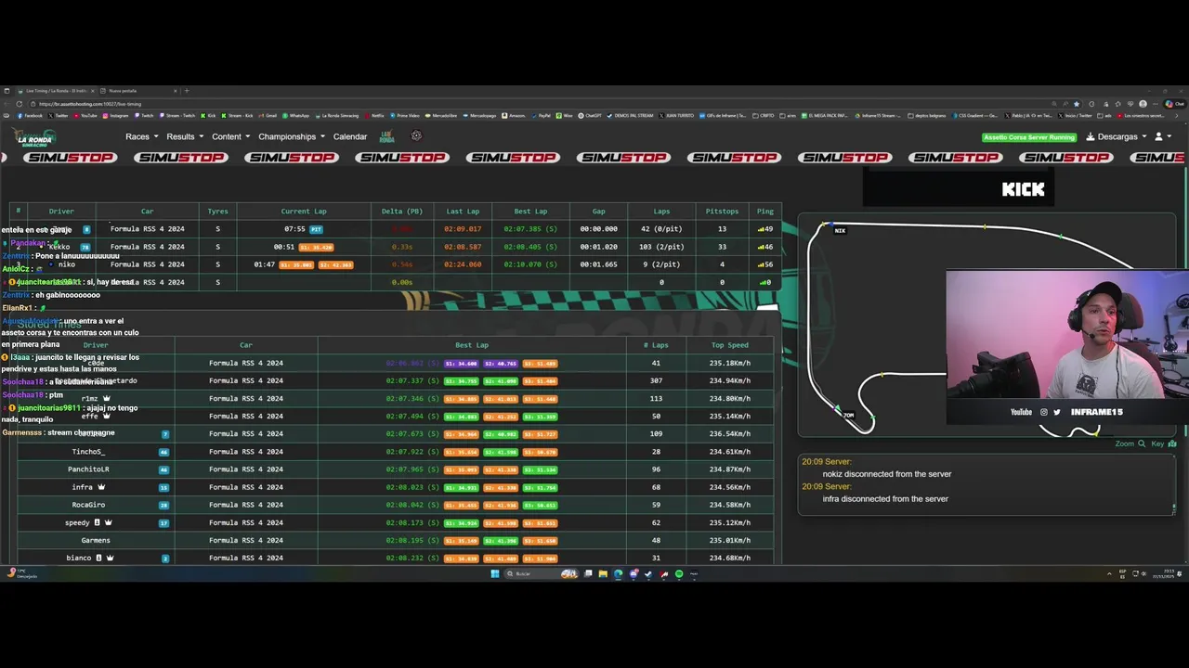Click the KICK logo overlay

[1023, 189]
